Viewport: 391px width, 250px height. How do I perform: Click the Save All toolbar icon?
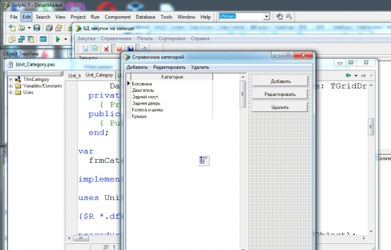pos(49,28)
